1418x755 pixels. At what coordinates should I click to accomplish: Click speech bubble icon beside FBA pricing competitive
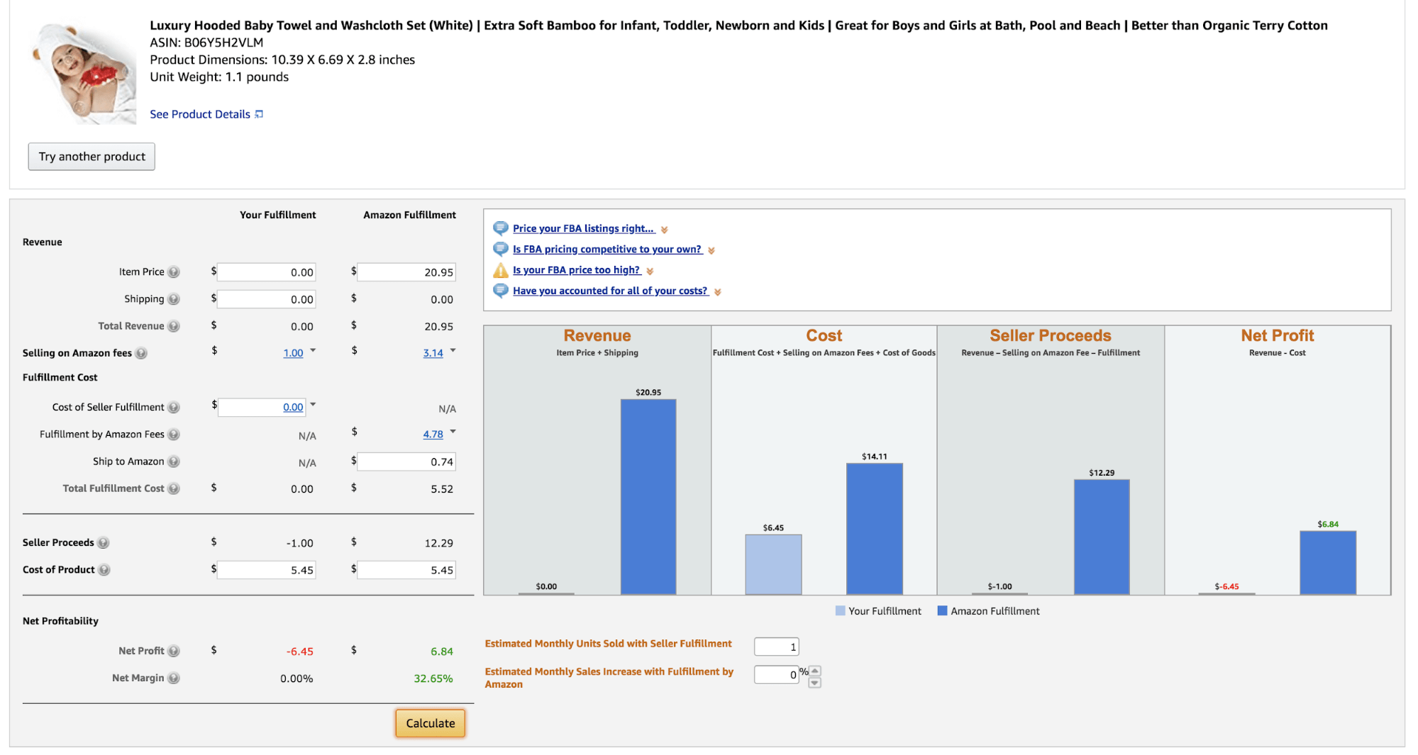pos(501,249)
